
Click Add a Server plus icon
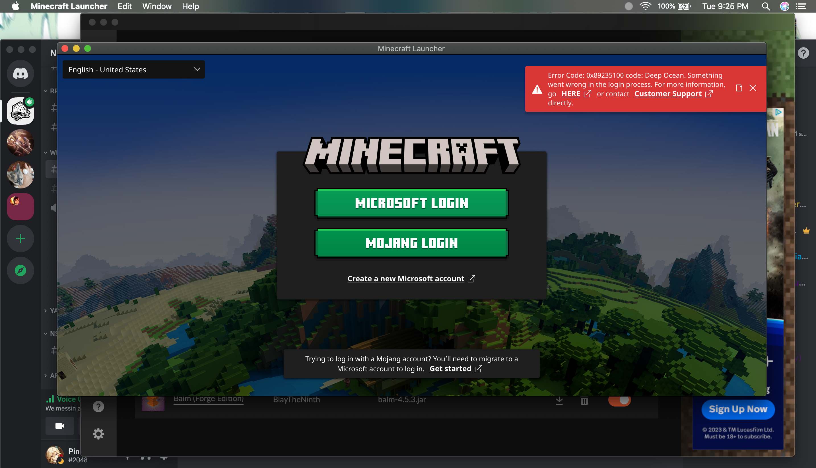(x=20, y=239)
